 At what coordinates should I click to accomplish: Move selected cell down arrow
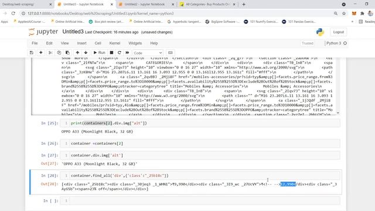[x=86, y=53]
